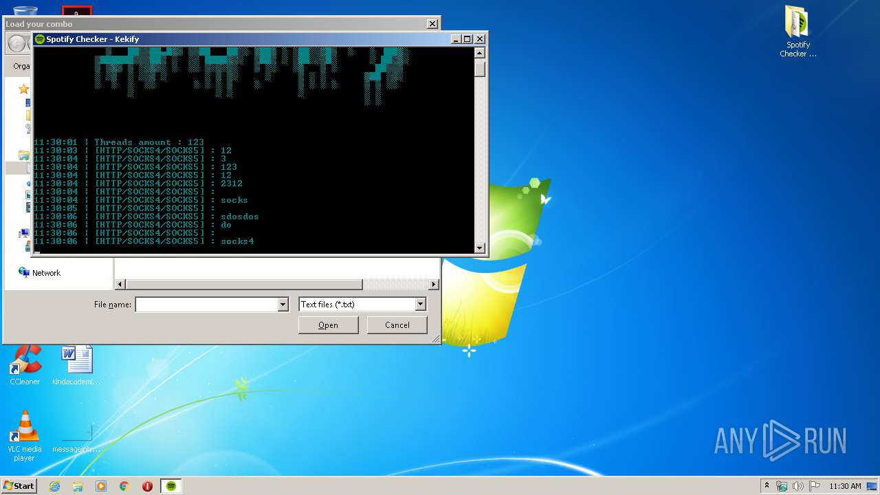Image resolution: width=880 pixels, height=495 pixels.
Task: Click the Open button in the file dialog
Action: pos(328,325)
